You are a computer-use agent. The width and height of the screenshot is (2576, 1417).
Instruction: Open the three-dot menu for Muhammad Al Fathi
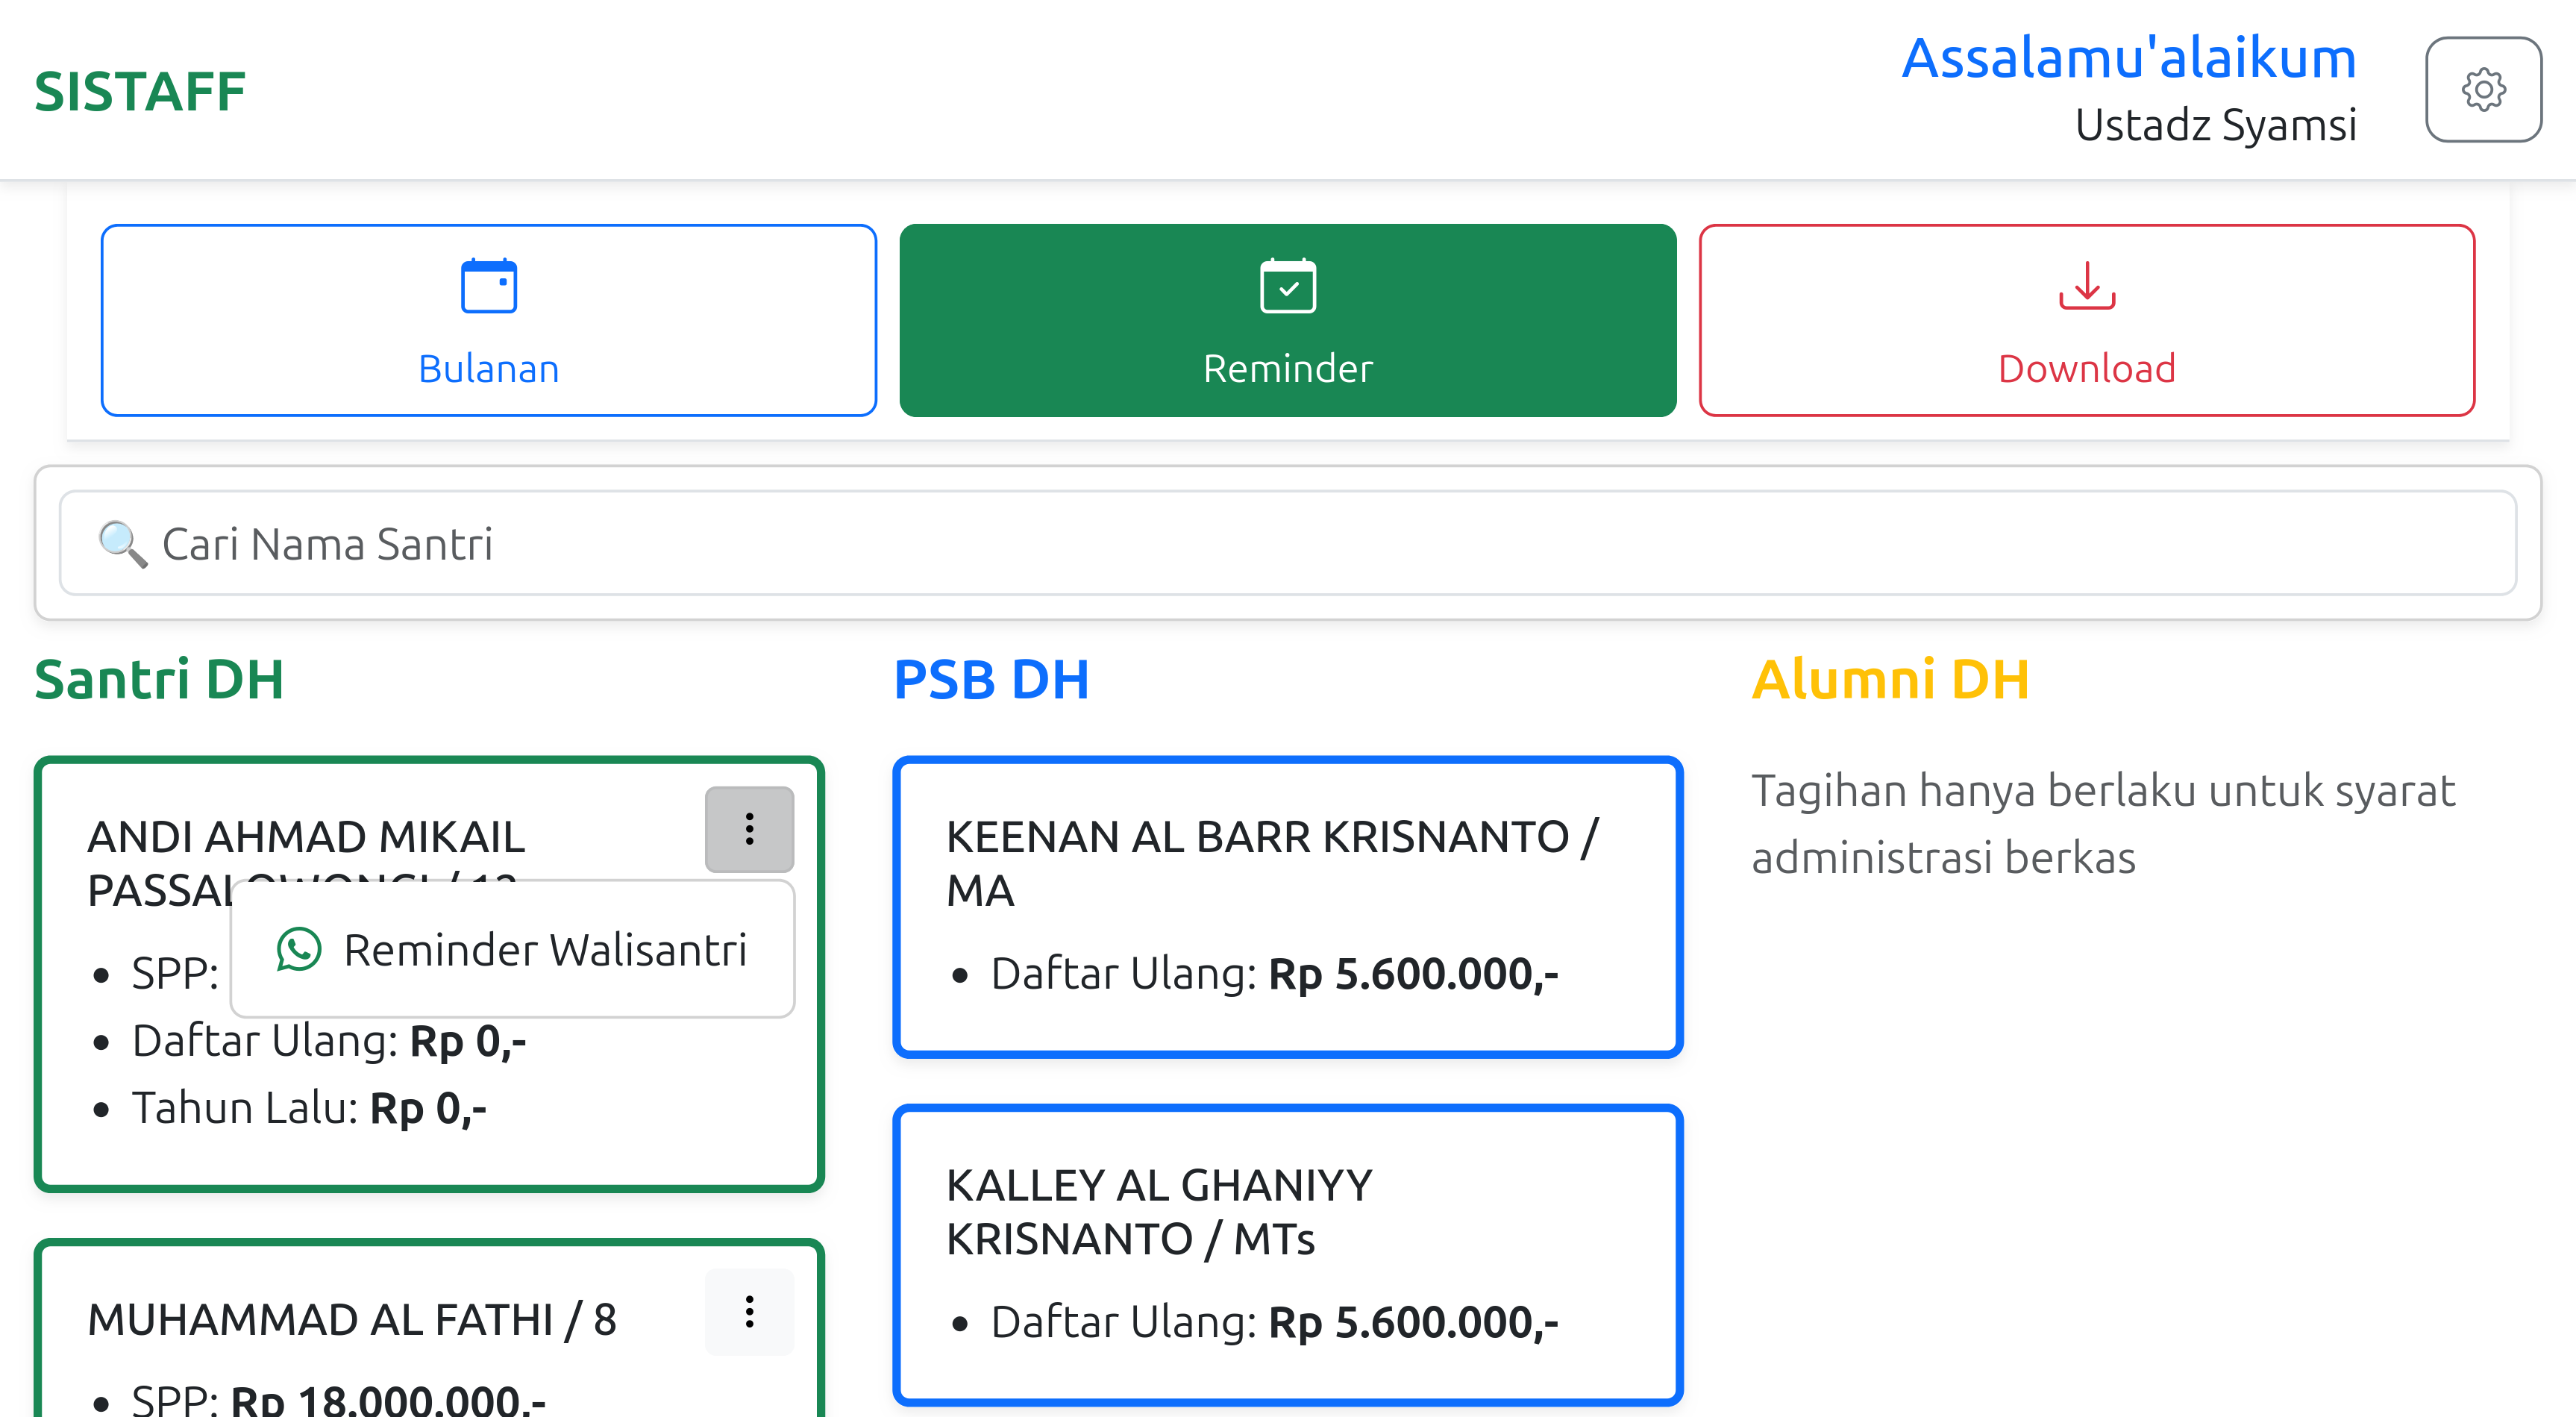[x=749, y=1311]
